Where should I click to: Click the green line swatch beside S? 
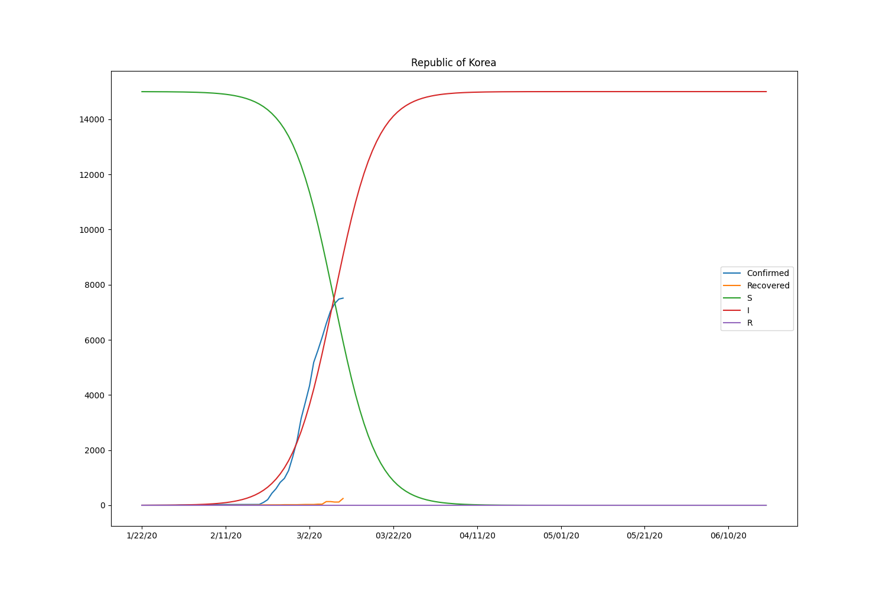[732, 298]
